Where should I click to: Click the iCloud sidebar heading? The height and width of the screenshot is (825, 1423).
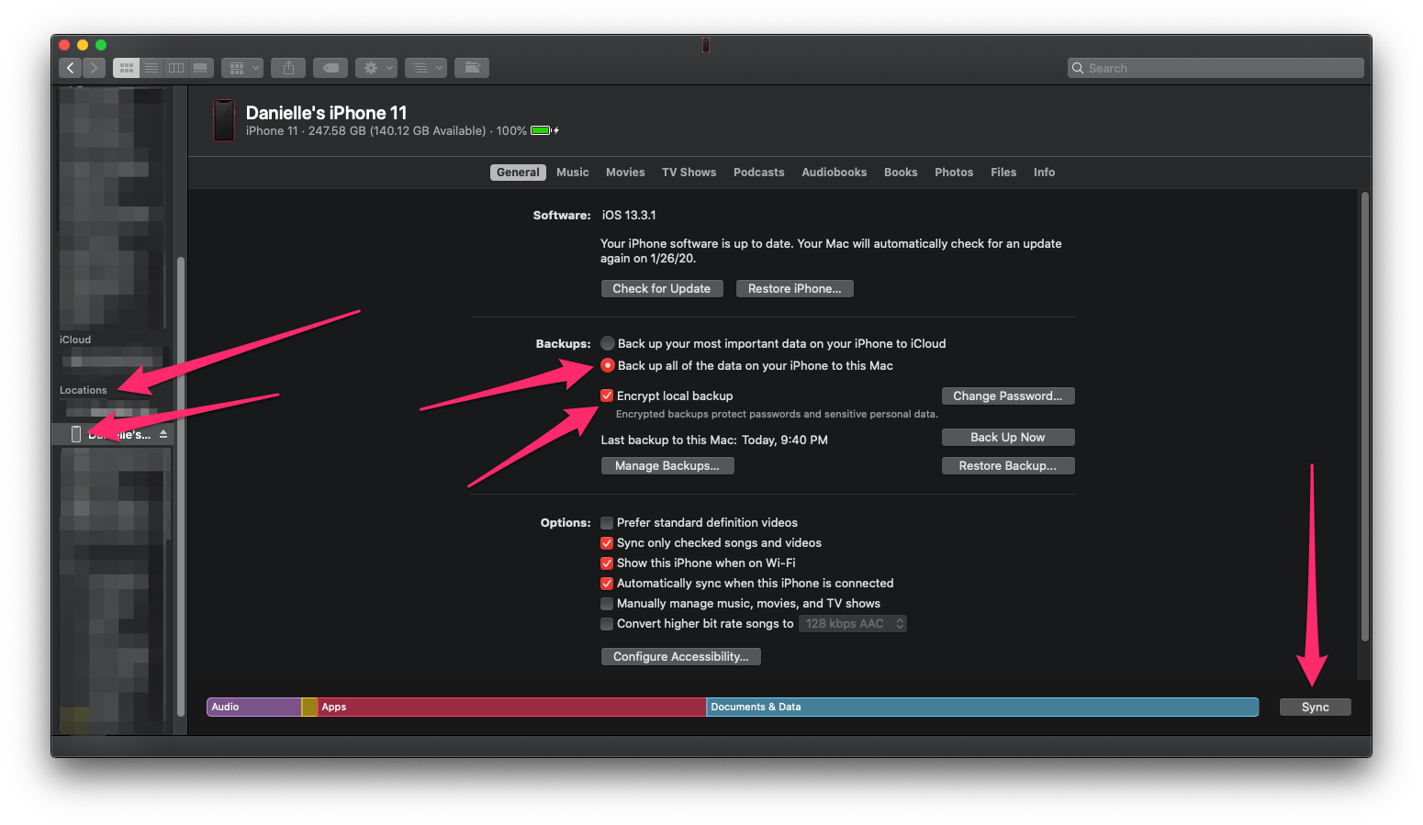75,340
